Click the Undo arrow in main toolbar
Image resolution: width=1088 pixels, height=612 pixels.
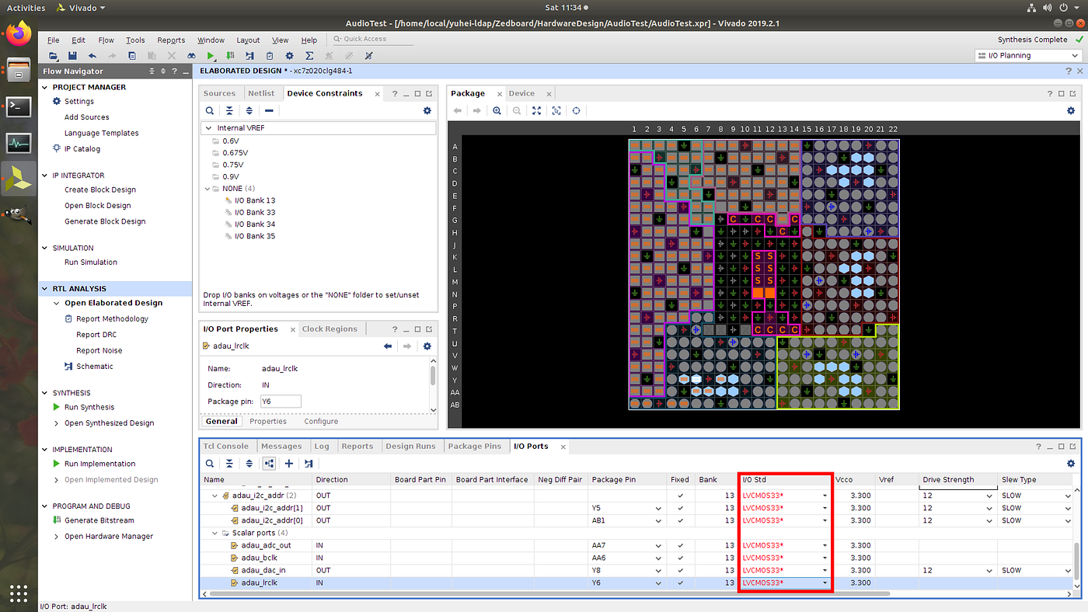point(92,56)
